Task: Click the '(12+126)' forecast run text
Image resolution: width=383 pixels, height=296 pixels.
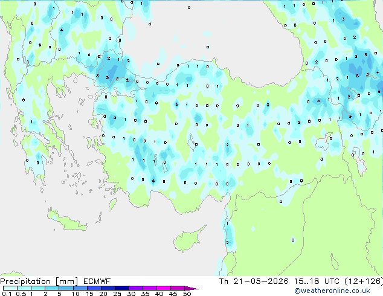Action: pos(364,282)
